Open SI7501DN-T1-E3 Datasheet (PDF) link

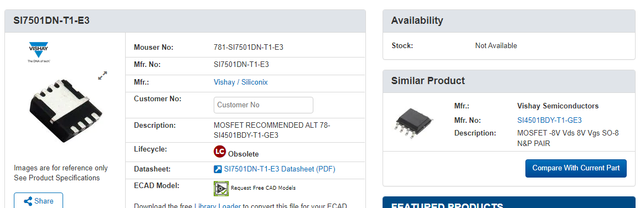click(x=280, y=169)
